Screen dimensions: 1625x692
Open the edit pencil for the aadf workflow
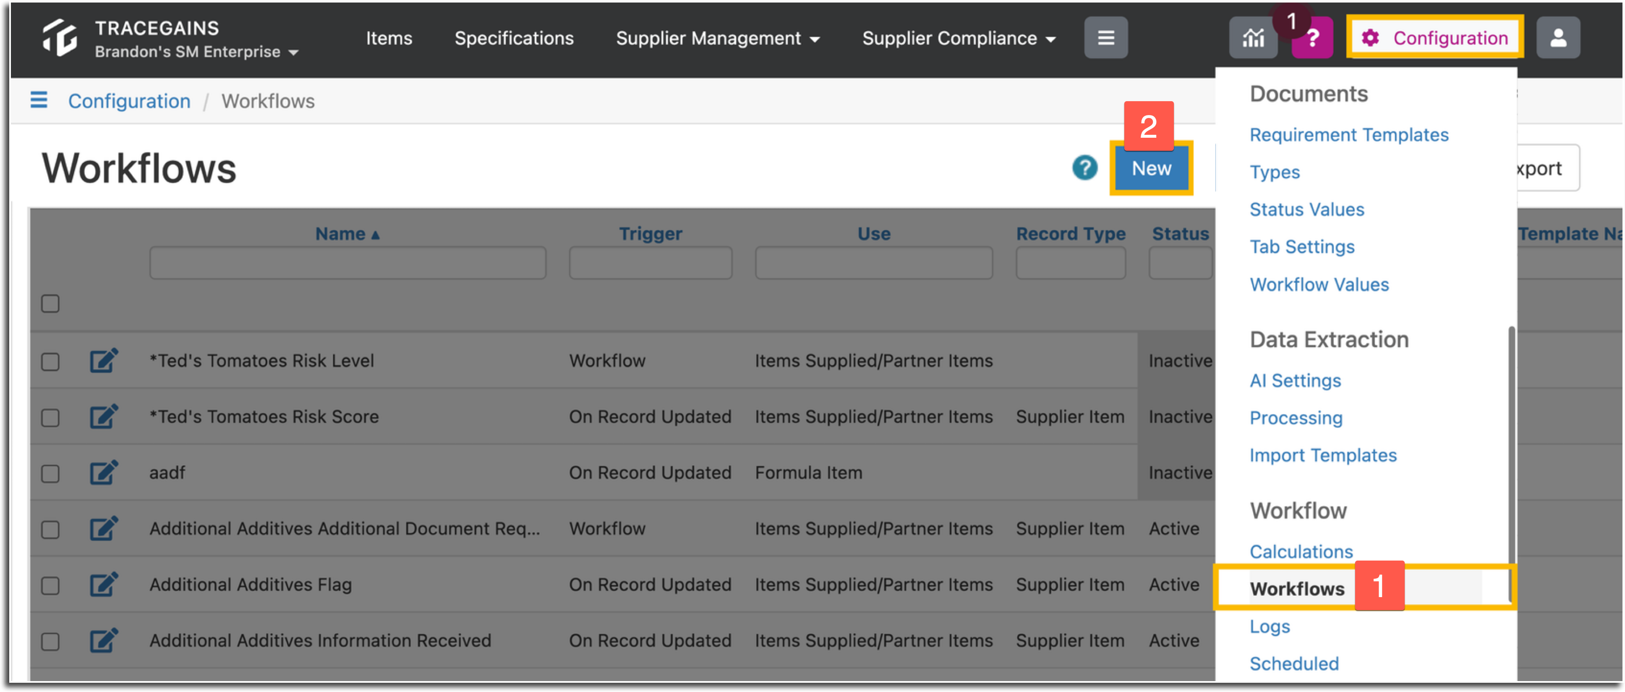click(x=104, y=472)
